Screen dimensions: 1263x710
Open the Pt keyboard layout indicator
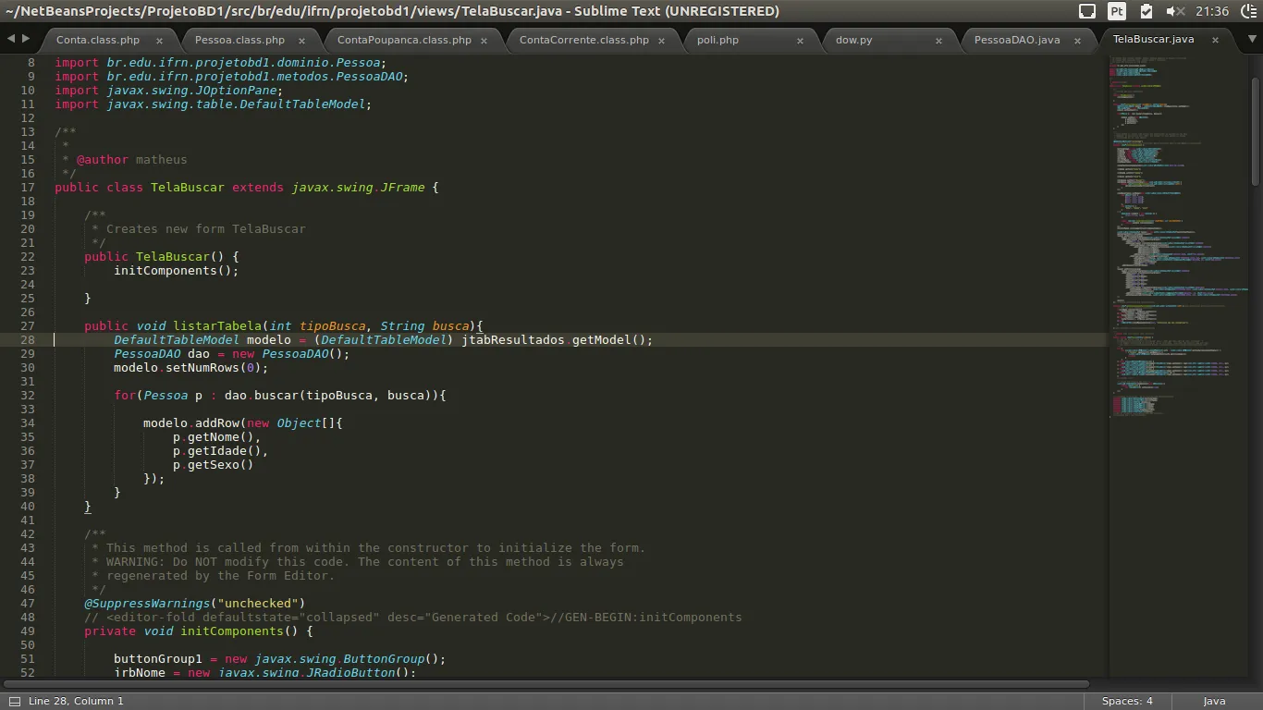point(1117,11)
